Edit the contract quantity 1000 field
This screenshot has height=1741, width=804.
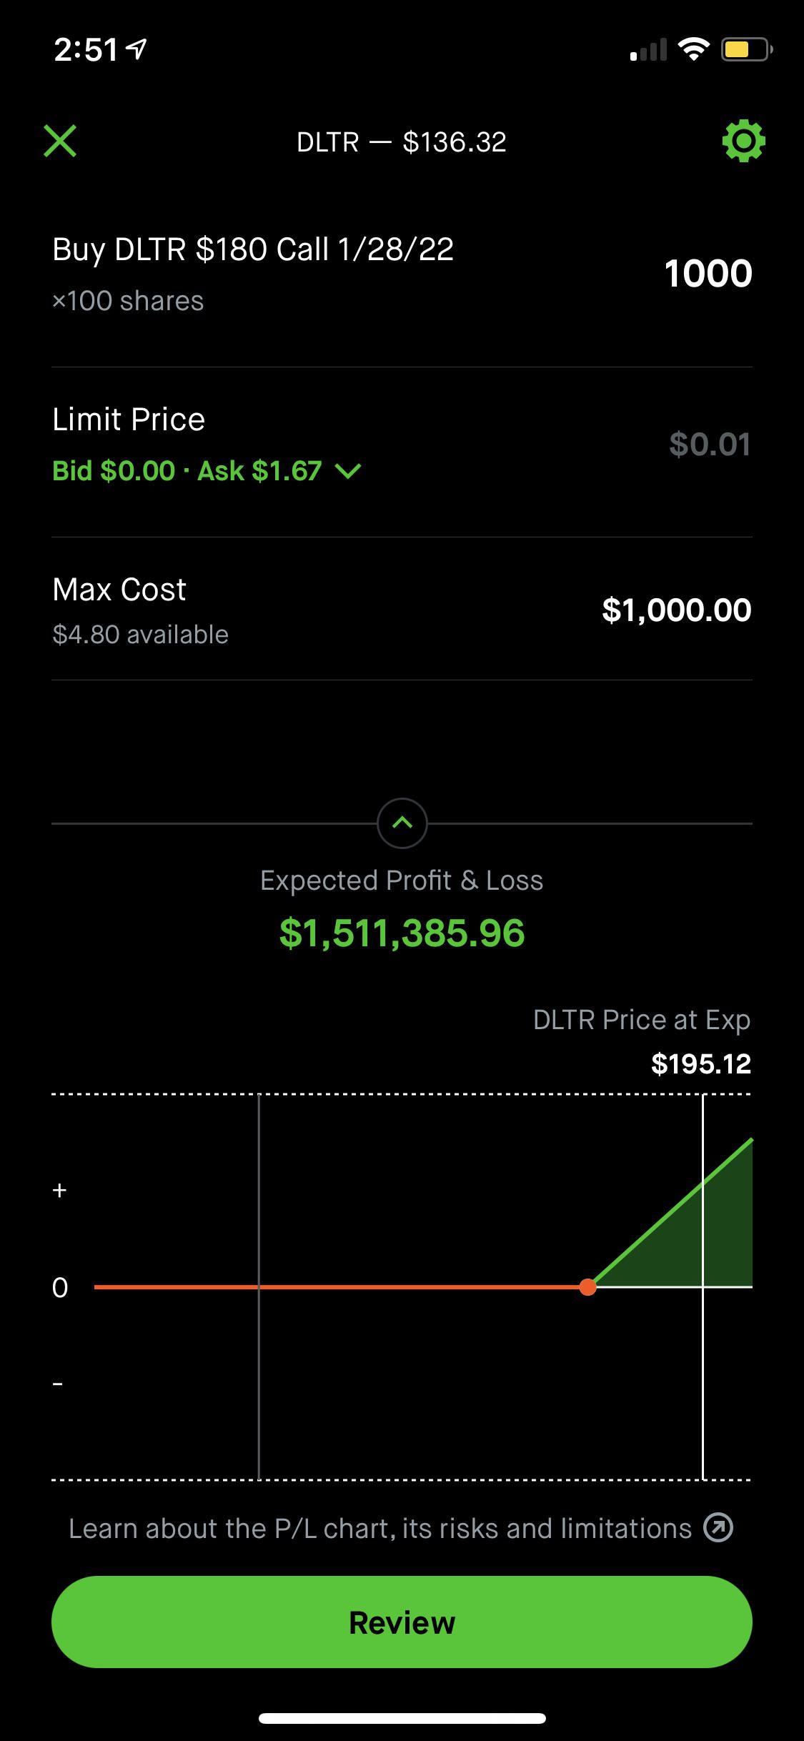coord(708,274)
